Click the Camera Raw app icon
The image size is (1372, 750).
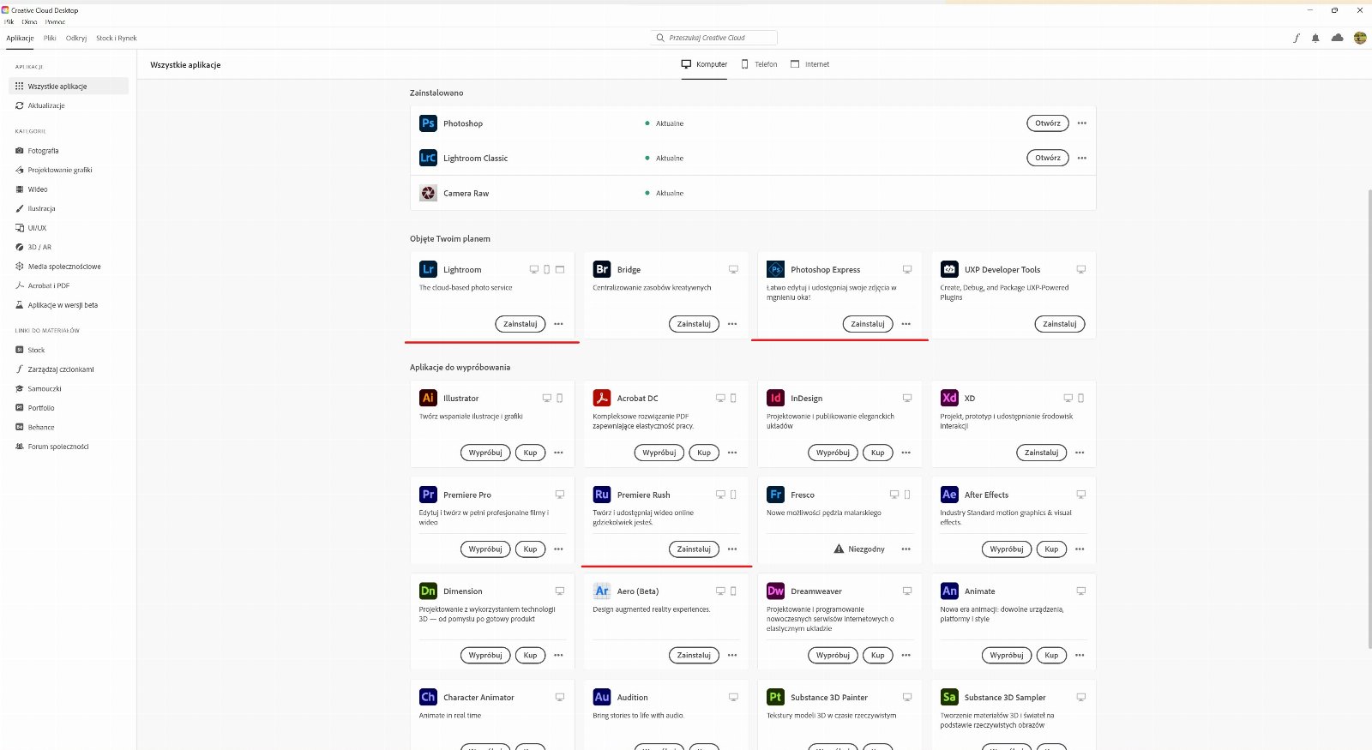click(428, 193)
